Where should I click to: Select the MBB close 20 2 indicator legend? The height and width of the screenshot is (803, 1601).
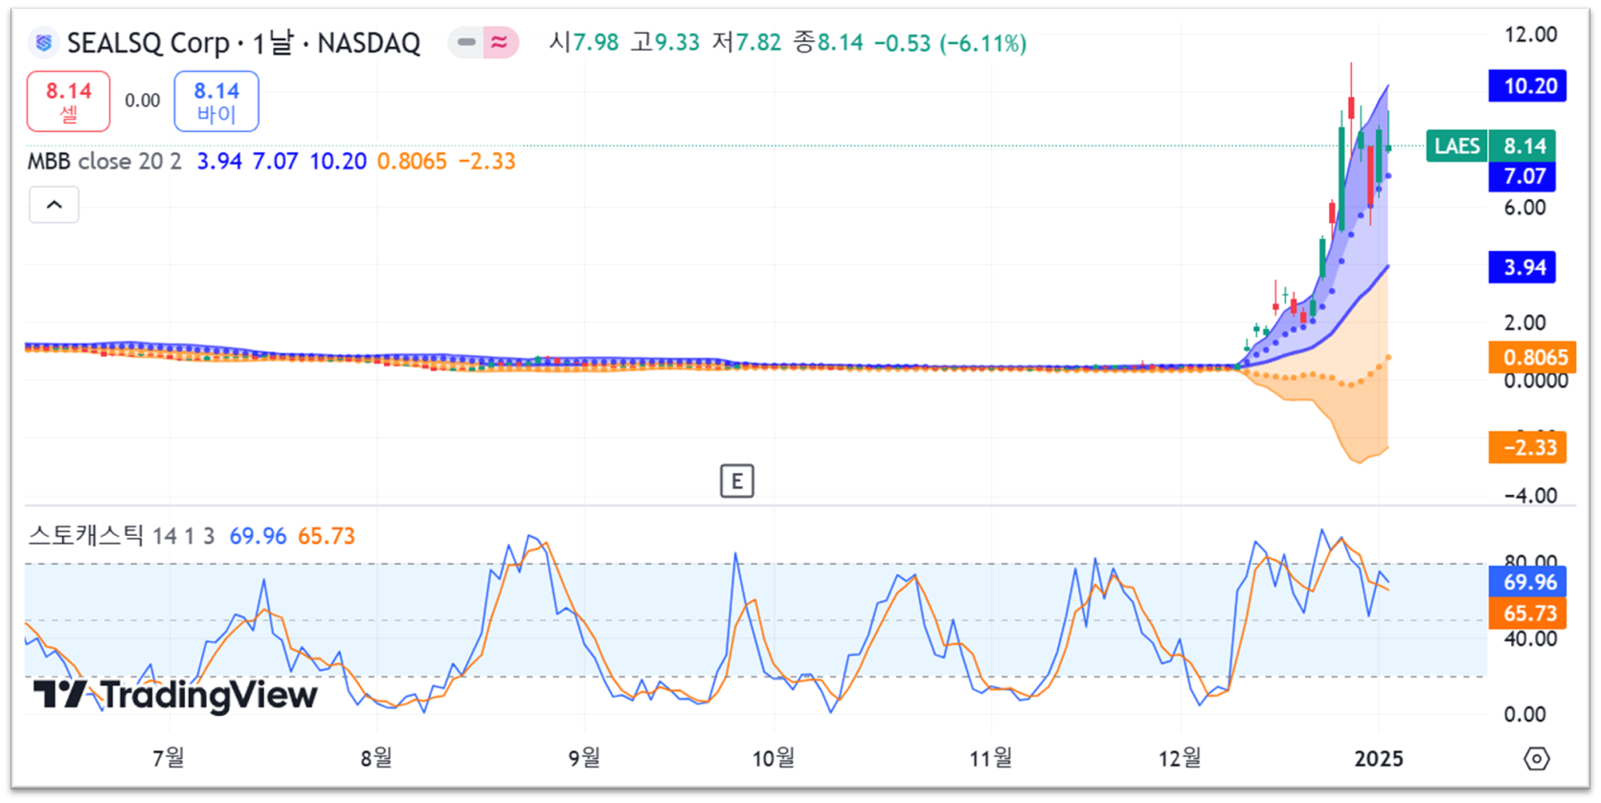point(104,161)
